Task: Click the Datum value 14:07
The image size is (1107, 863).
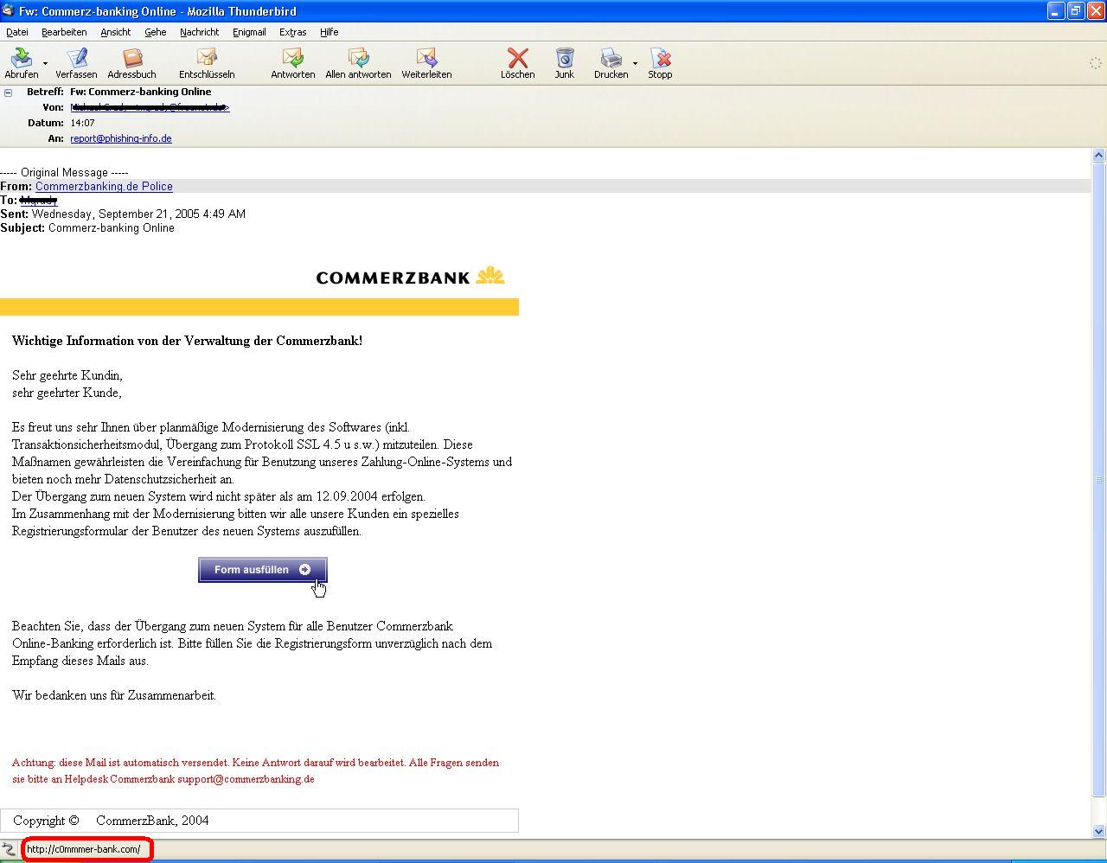Action: (x=82, y=123)
